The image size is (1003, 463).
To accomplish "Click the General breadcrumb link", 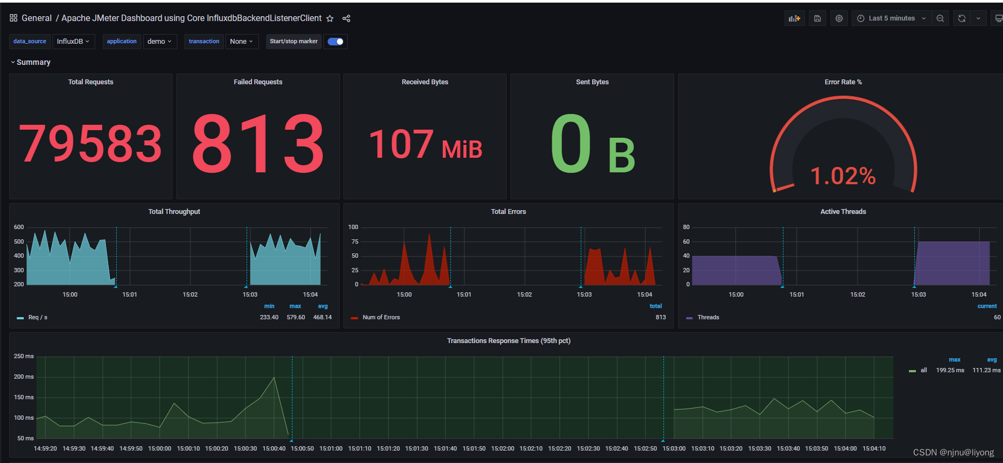I will 37,18.
